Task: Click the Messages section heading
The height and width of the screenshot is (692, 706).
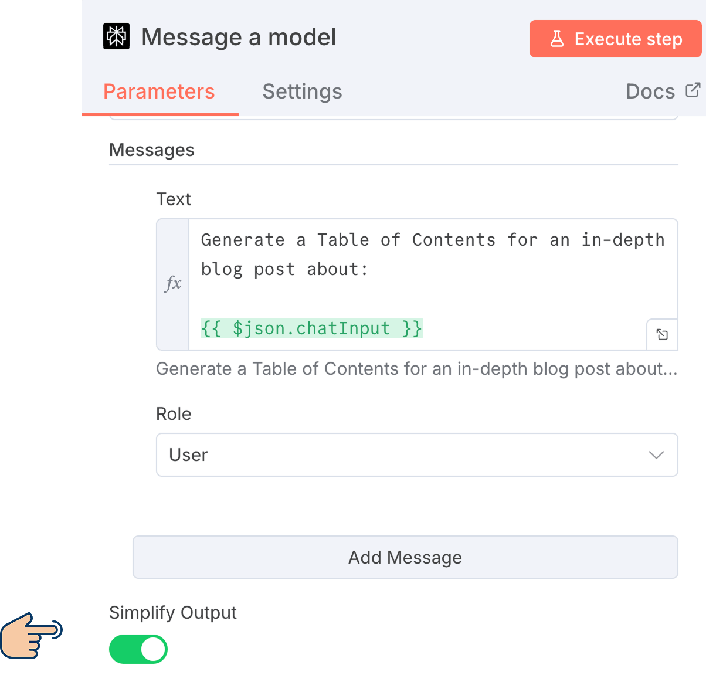Action: click(151, 150)
